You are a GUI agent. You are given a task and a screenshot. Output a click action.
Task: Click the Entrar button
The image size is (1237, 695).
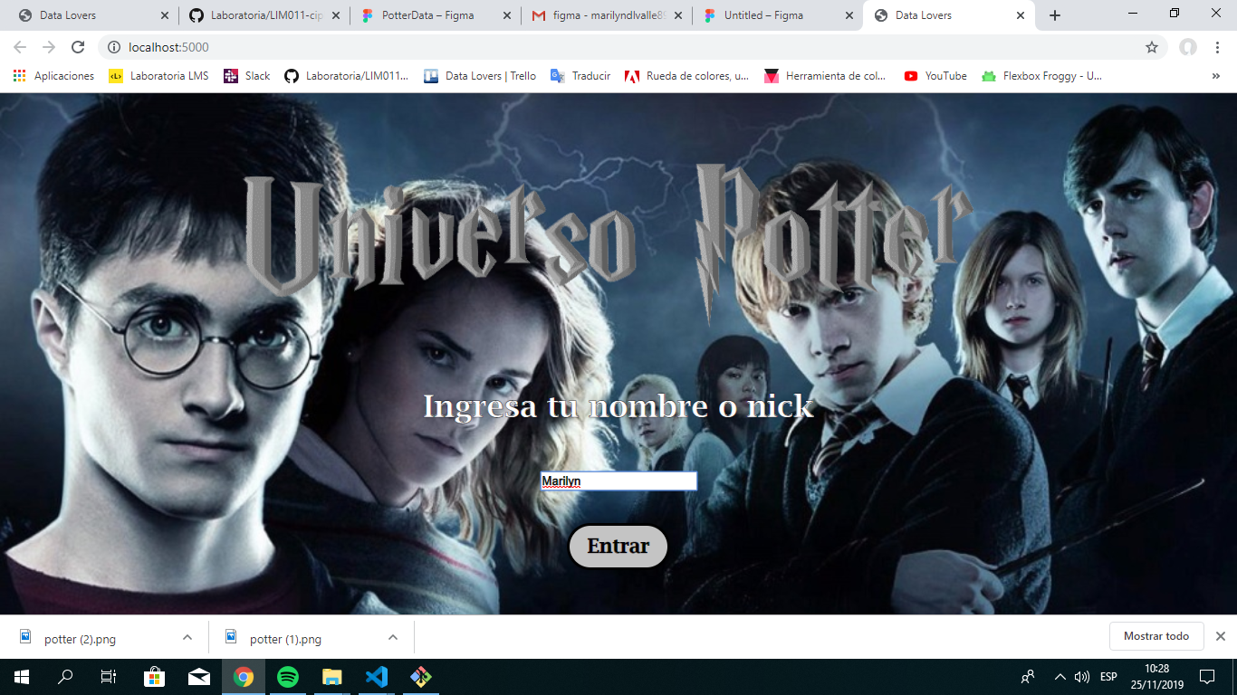click(x=618, y=547)
